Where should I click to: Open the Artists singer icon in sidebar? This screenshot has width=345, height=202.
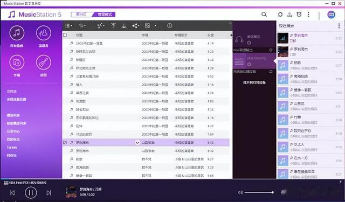coord(44,33)
